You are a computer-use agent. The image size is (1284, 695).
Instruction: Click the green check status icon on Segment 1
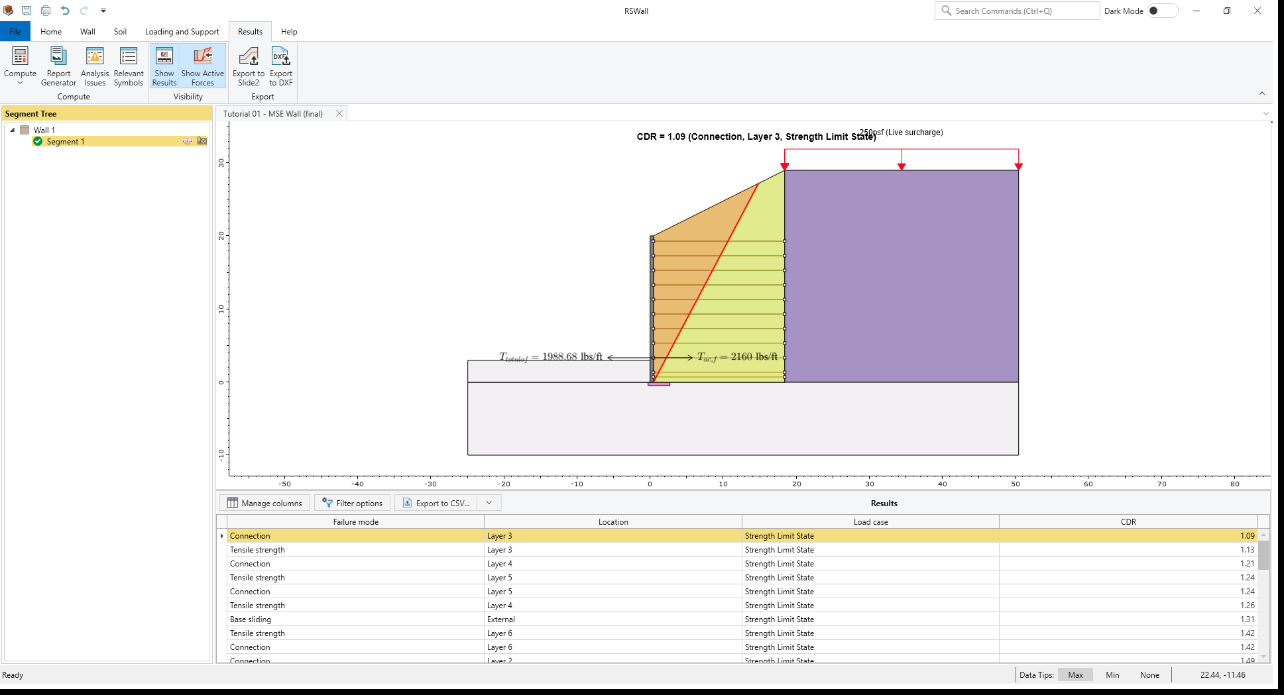click(38, 141)
